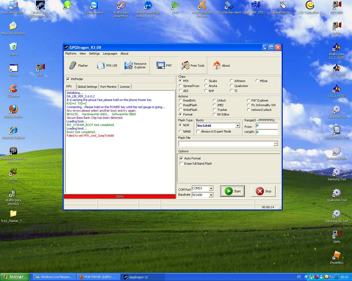Switch to Global Settings tab
The width and height of the screenshot is (352, 281).
pyautogui.click(x=87, y=87)
